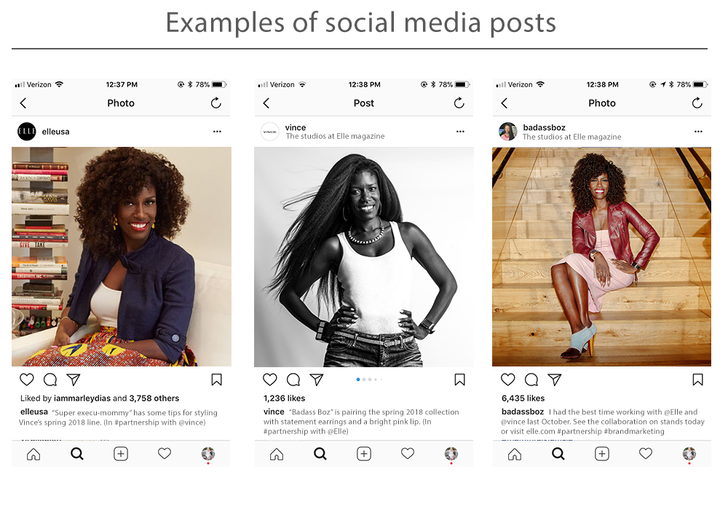
Task: Share the badassboz post via paper plane
Action: (555, 380)
